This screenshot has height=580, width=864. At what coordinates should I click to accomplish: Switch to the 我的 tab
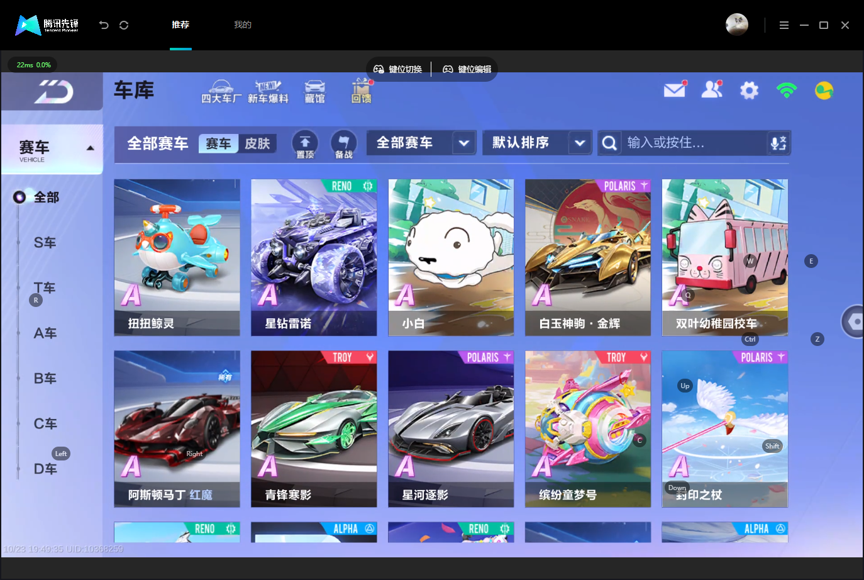click(243, 25)
